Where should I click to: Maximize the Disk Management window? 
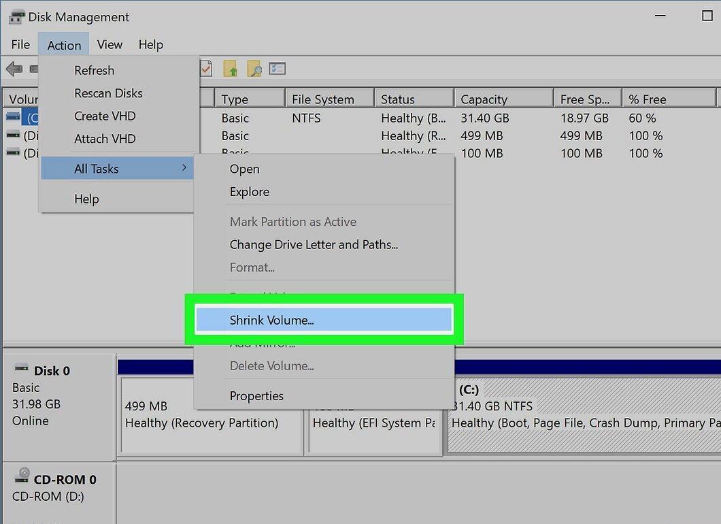point(707,16)
